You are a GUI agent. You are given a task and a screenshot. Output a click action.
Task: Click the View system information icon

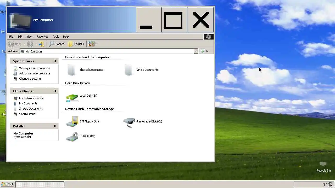point(15,68)
